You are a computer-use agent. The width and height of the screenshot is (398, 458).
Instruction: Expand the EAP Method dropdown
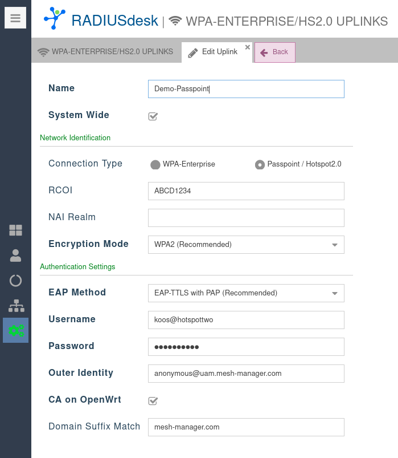tap(334, 293)
